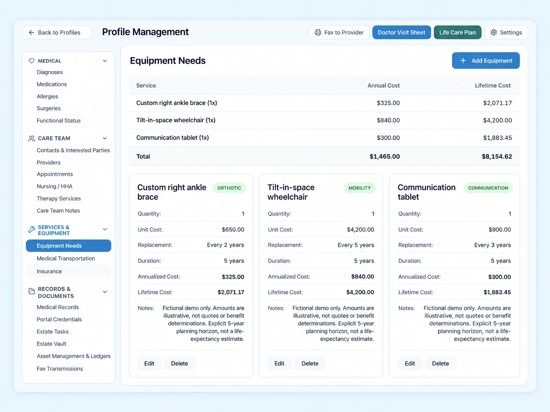The width and height of the screenshot is (550, 412).
Task: Click the Communication tablet (1x) table row
Action: point(324,138)
